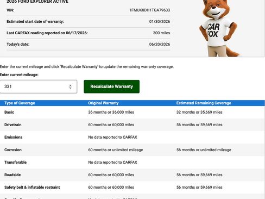Click '60 months or unlimited mileage' Corrosion warranty

[116, 150]
